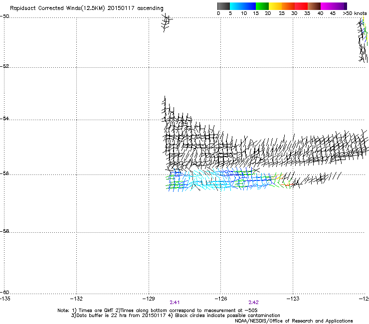
Task: Click the red 30-35 knots color band
Action: click(301, 6)
